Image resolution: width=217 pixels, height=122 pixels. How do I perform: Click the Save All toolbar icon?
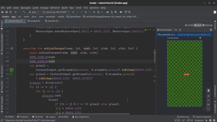[x=6, y=12]
